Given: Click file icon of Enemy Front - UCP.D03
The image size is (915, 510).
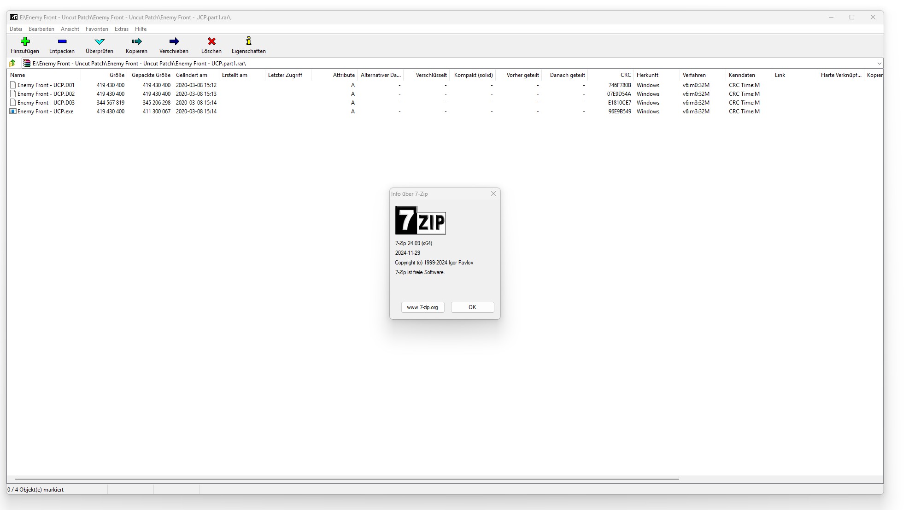Looking at the screenshot, I should click(x=13, y=102).
